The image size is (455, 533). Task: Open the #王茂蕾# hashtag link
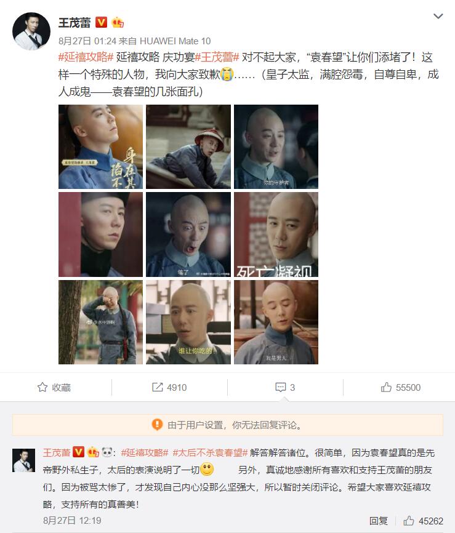pyautogui.click(x=217, y=57)
